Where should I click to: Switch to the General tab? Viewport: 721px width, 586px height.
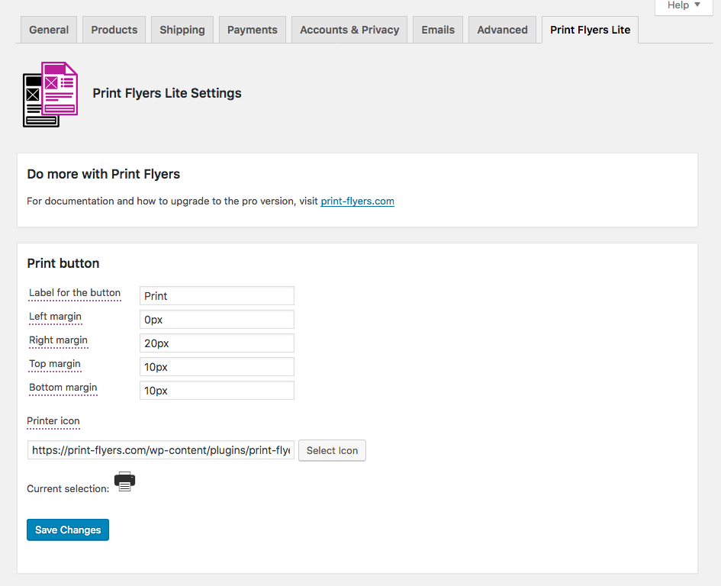[49, 30]
